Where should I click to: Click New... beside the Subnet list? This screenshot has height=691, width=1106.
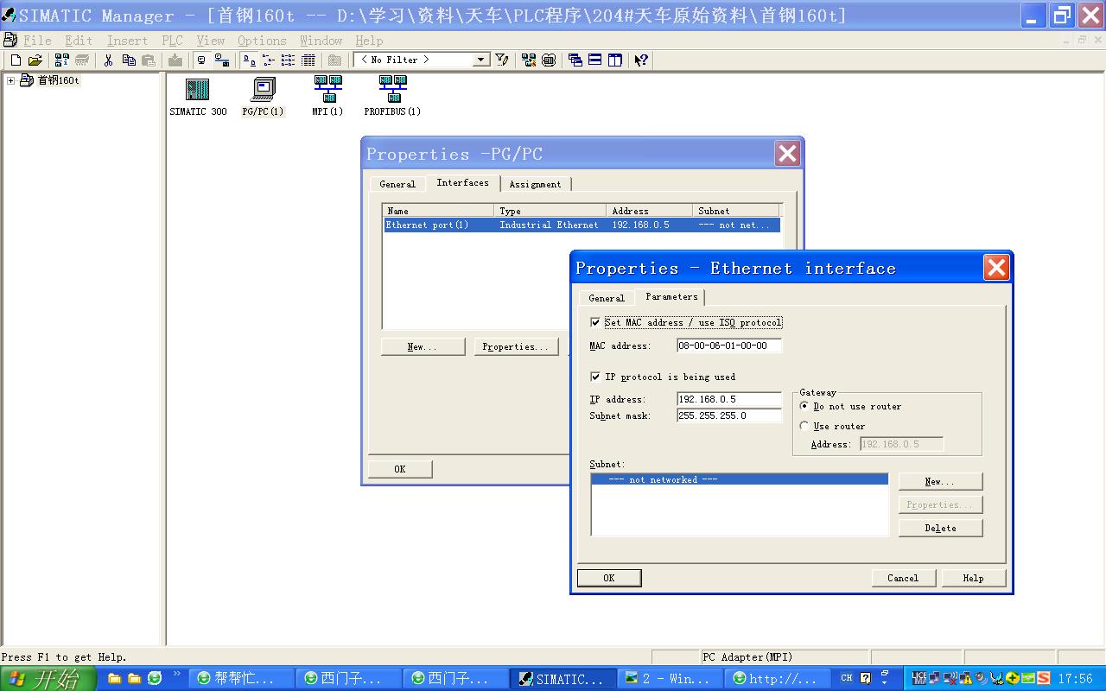pos(941,481)
